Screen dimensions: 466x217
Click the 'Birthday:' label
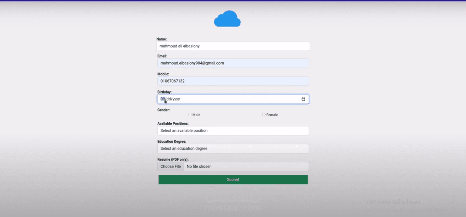coord(165,92)
